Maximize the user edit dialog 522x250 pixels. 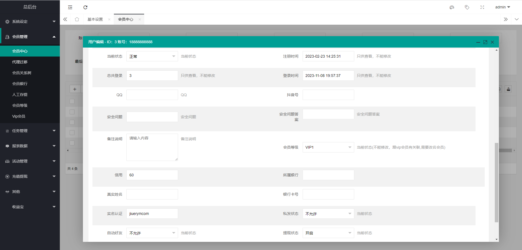point(485,42)
